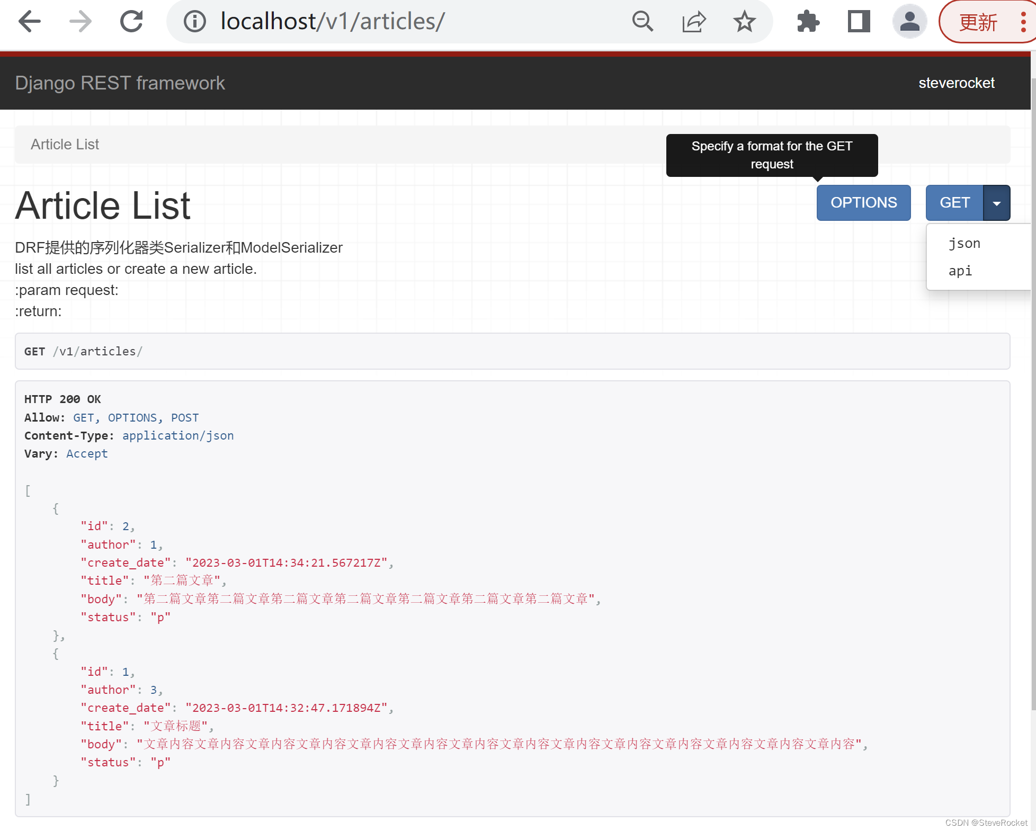Share this page via share icon

click(694, 22)
